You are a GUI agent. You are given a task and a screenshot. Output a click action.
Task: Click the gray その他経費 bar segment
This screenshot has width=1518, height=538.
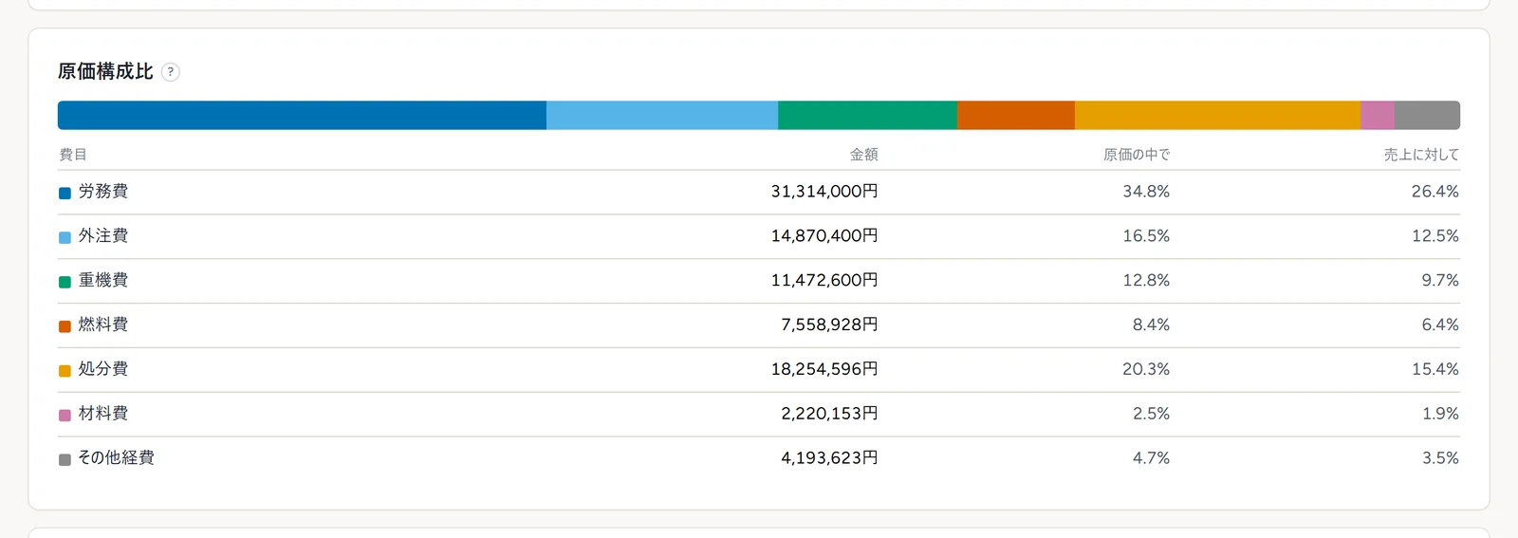point(1427,116)
